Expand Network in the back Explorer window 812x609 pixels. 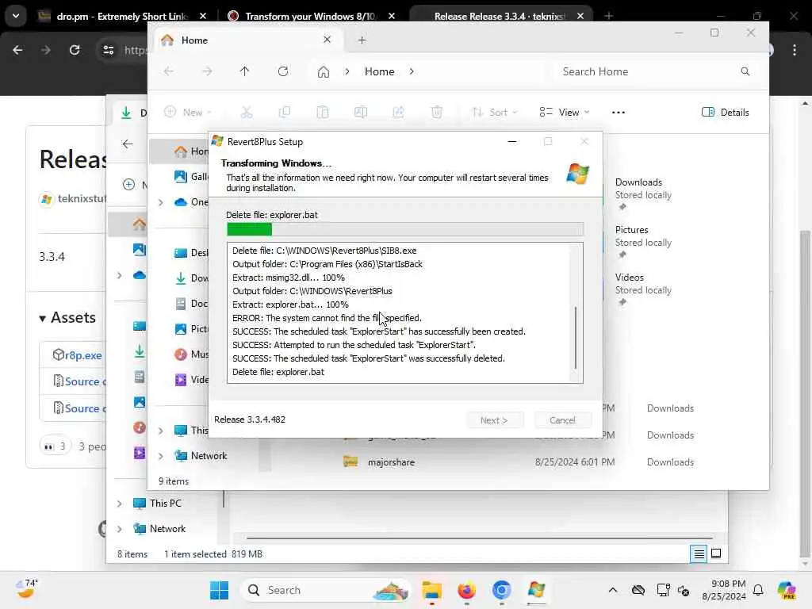[x=119, y=529]
